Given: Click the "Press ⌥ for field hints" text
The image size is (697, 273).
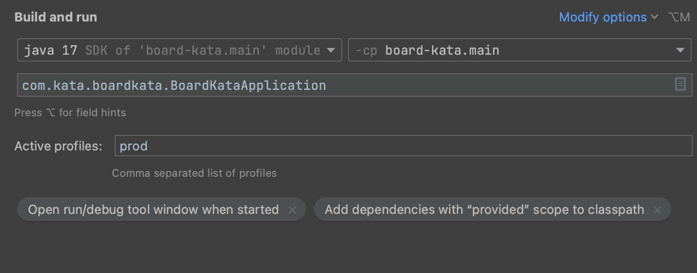Looking at the screenshot, I should pyautogui.click(x=70, y=113).
